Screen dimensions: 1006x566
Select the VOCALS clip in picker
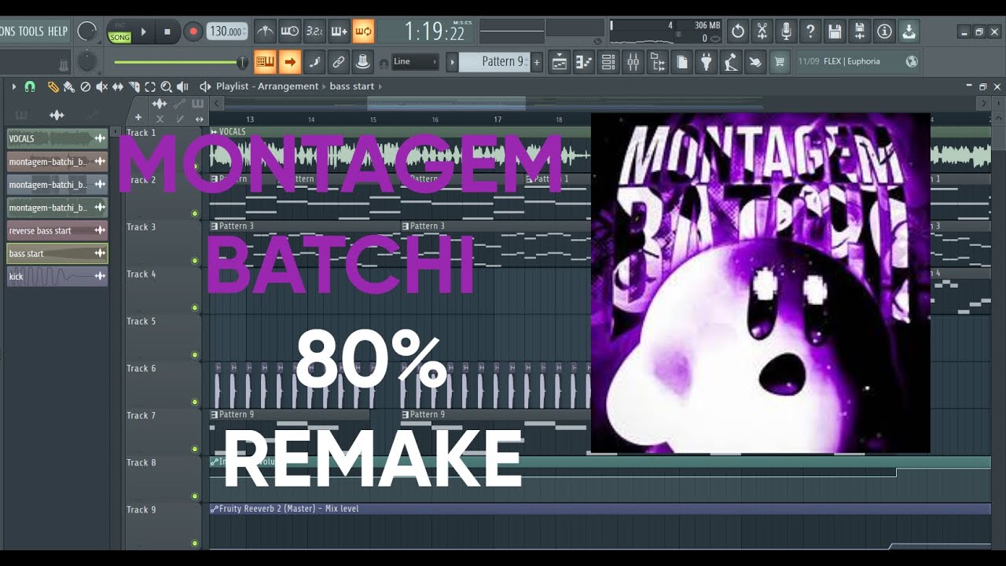(x=57, y=138)
